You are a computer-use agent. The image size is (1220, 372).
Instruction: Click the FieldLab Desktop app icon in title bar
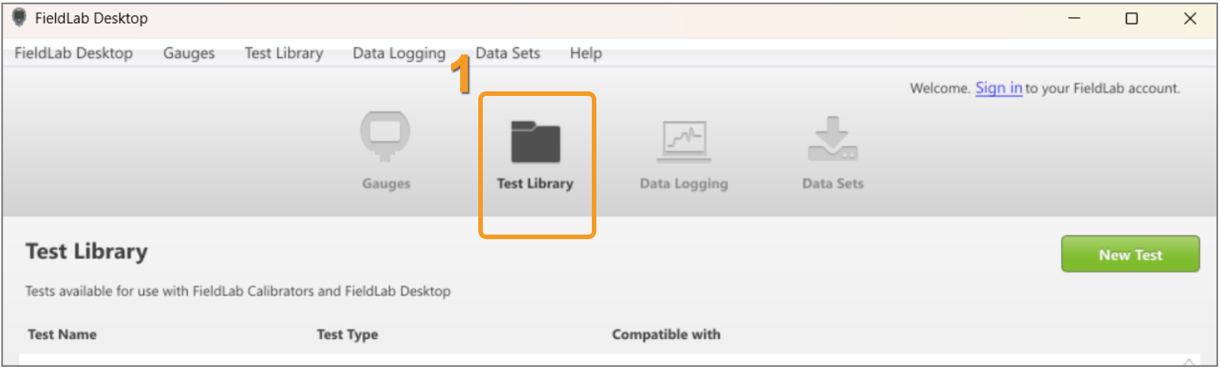(19, 18)
